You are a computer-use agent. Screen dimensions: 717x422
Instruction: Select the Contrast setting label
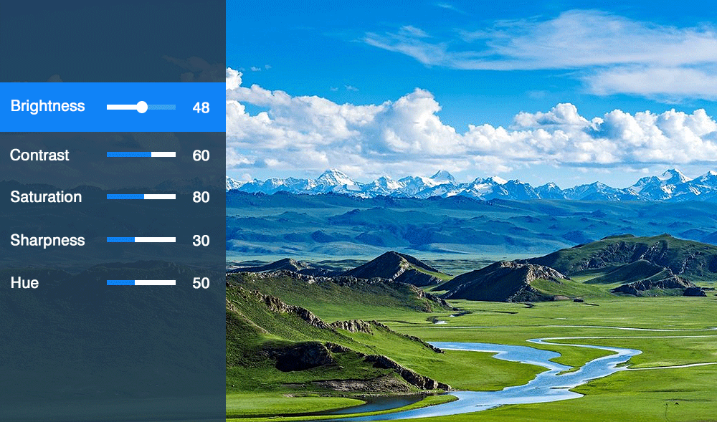pos(39,155)
